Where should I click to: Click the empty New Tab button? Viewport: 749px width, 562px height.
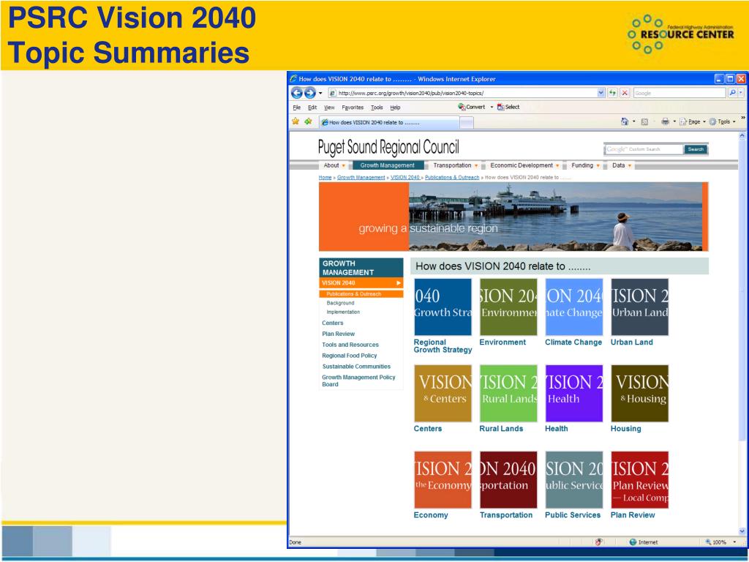coord(467,123)
